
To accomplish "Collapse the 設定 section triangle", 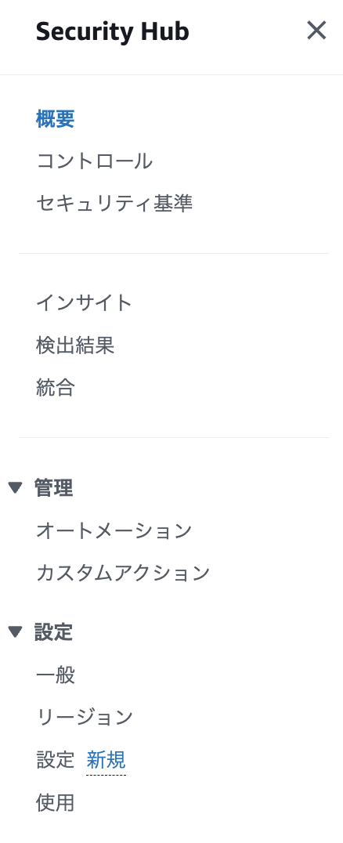I will click(x=15, y=632).
